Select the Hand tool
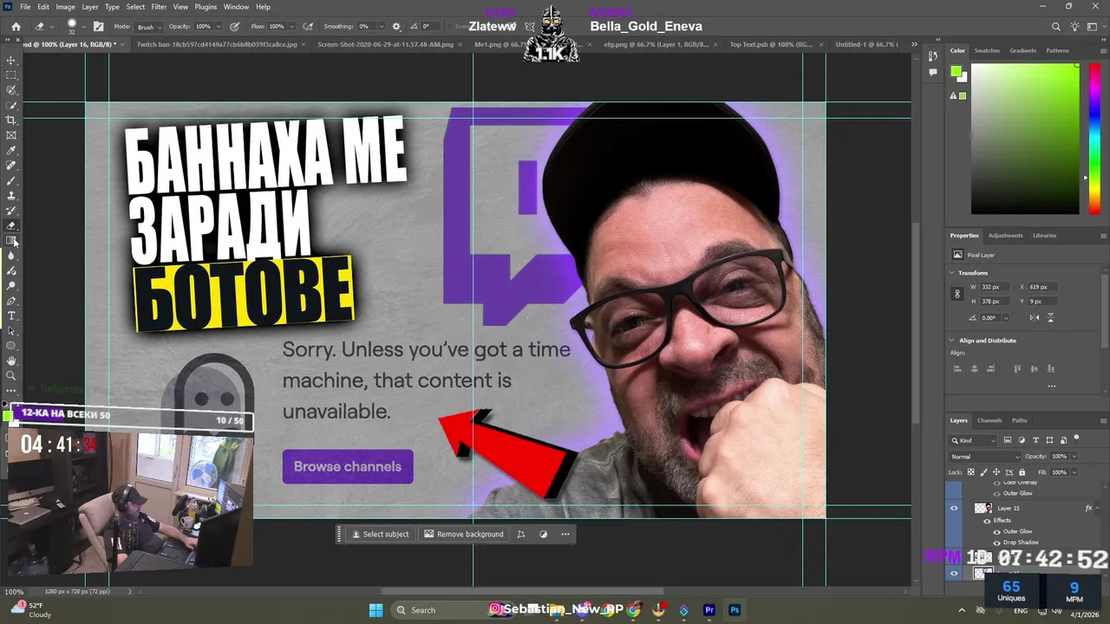Image resolution: width=1110 pixels, height=624 pixels. tap(11, 361)
